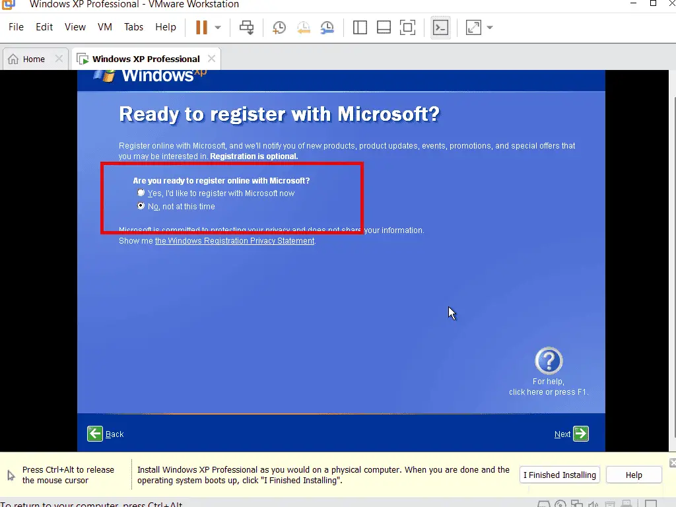The height and width of the screenshot is (507, 676).
Task: Click the green Next arrow icon
Action: pyautogui.click(x=581, y=434)
